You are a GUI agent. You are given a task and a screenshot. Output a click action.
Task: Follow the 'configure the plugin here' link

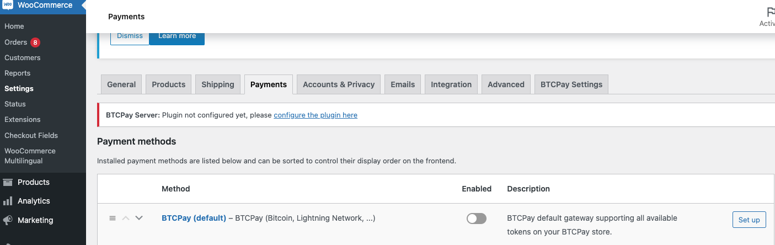point(316,115)
